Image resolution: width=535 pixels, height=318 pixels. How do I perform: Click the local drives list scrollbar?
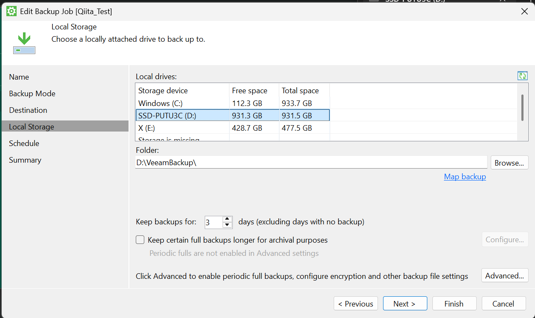click(522, 108)
